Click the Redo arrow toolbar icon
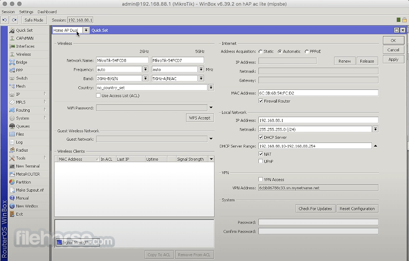Screen dimensions: 409x261 click(x=14, y=20)
